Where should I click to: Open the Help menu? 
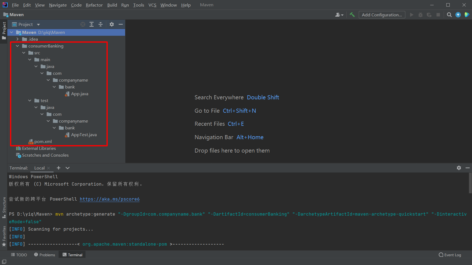tap(186, 5)
